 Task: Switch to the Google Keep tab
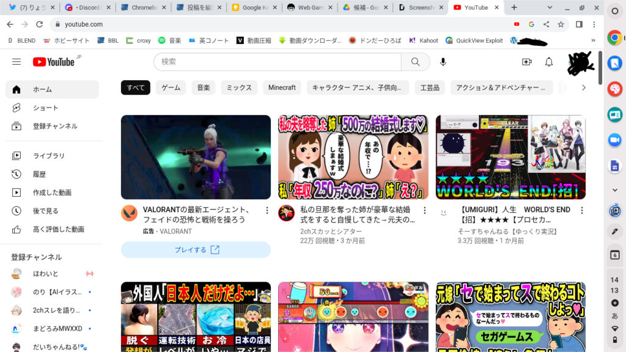click(x=252, y=7)
